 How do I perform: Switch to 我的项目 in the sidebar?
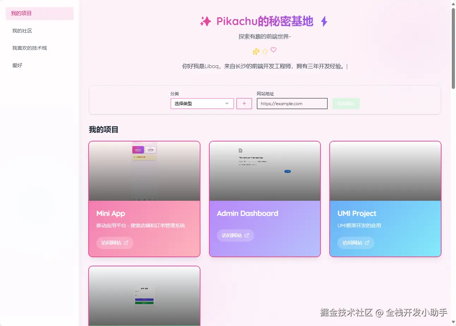click(21, 13)
